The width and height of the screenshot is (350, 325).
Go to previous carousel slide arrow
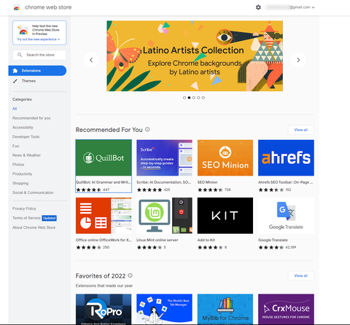pyautogui.click(x=91, y=60)
